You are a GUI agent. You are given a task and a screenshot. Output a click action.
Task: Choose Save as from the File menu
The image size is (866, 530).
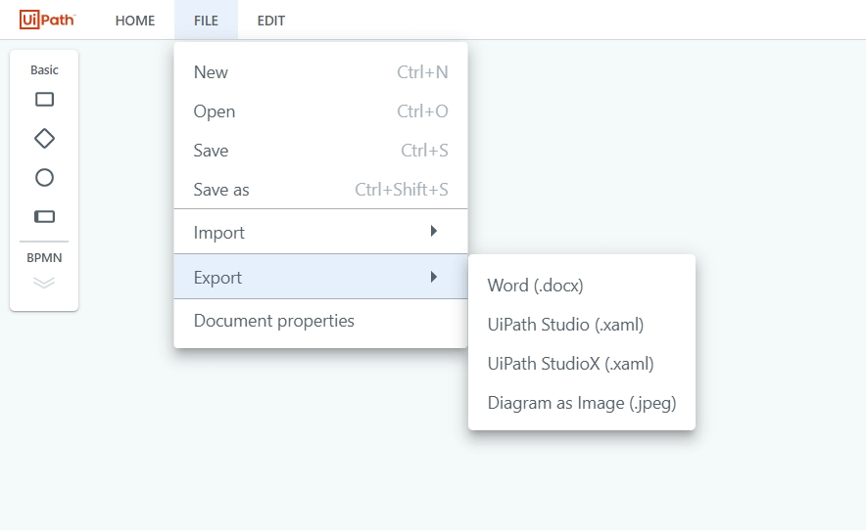pyautogui.click(x=321, y=190)
